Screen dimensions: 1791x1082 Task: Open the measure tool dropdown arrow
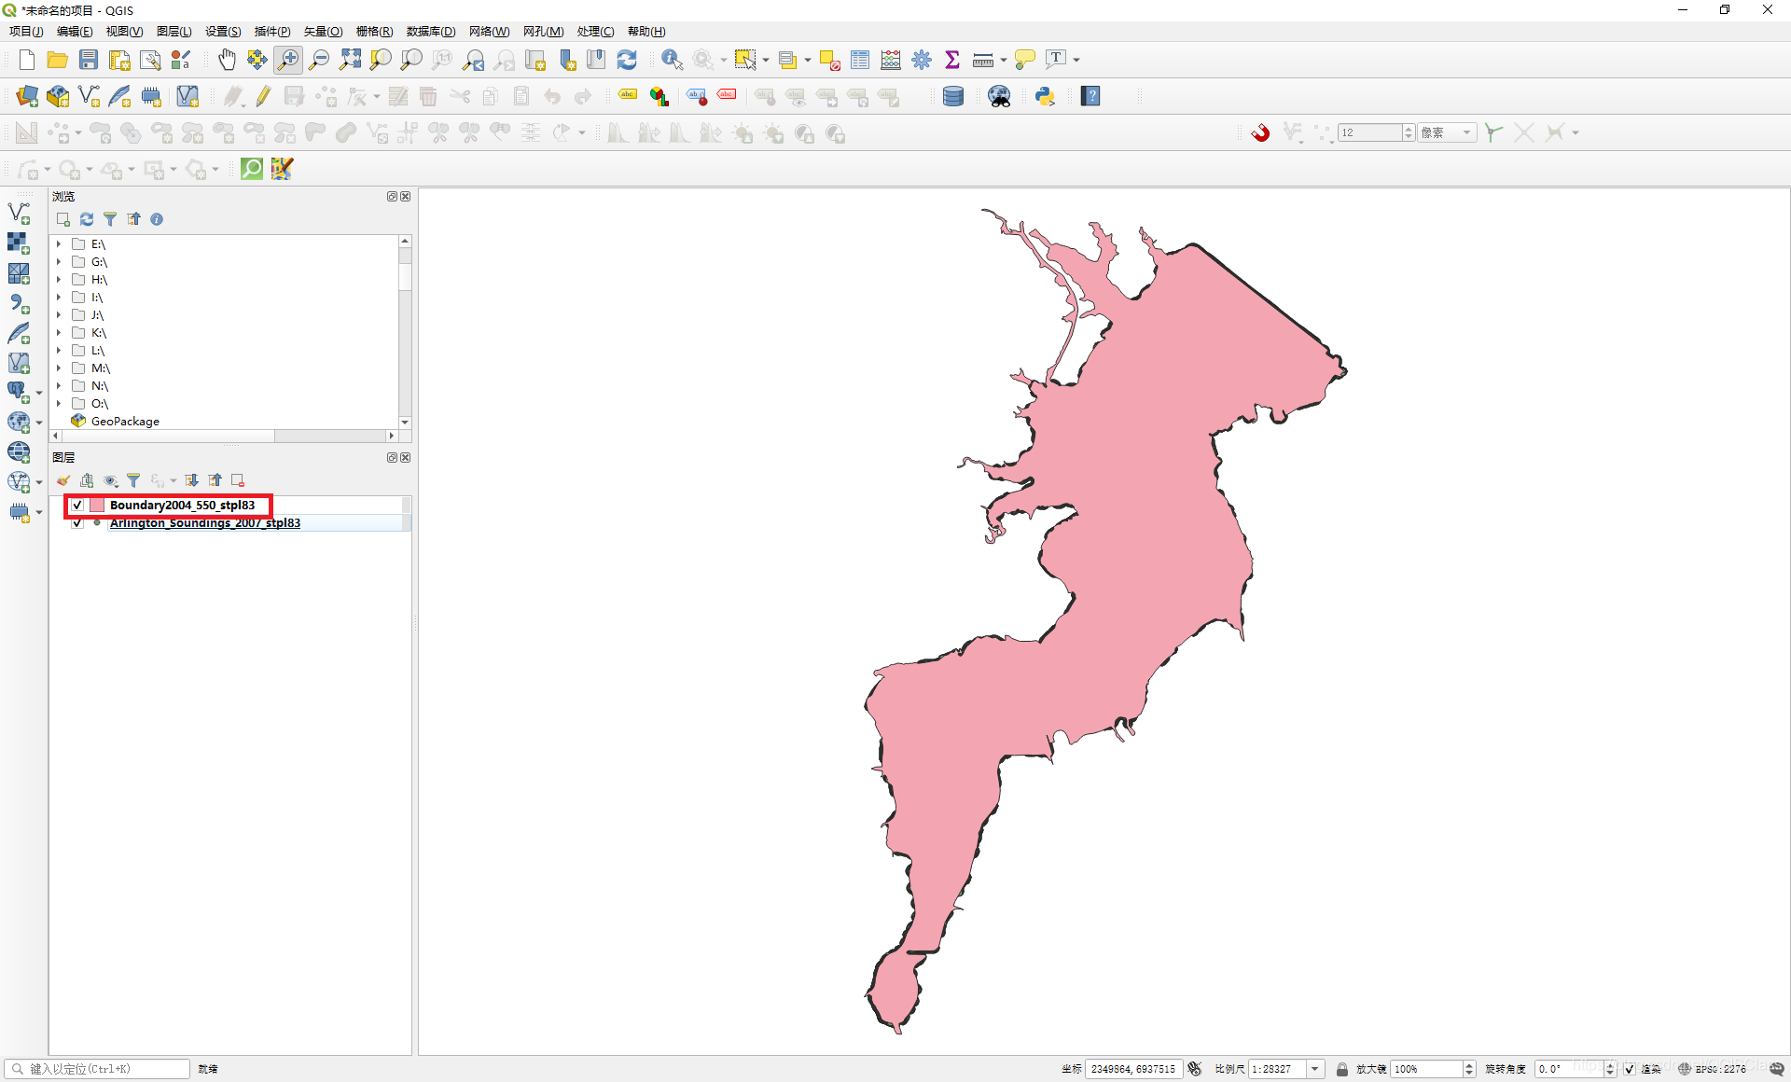pyautogui.click(x=1004, y=60)
